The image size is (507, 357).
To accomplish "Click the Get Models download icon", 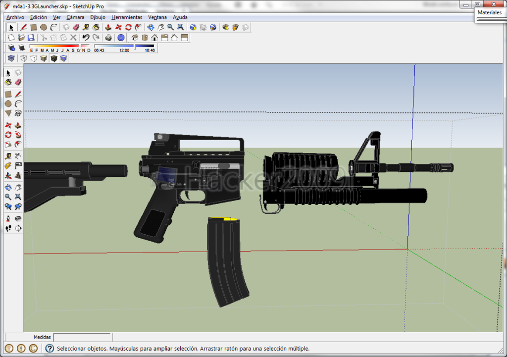I will pos(226,28).
